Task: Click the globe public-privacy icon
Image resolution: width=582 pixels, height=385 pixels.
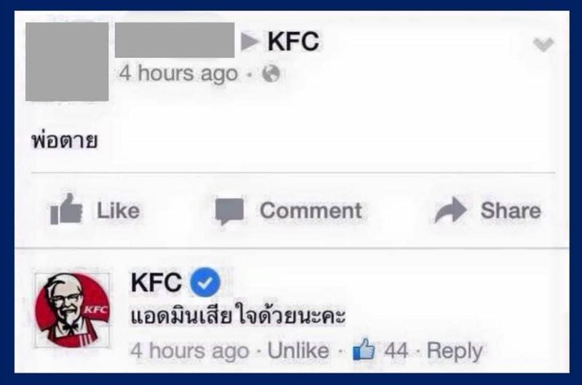Action: click(x=271, y=74)
